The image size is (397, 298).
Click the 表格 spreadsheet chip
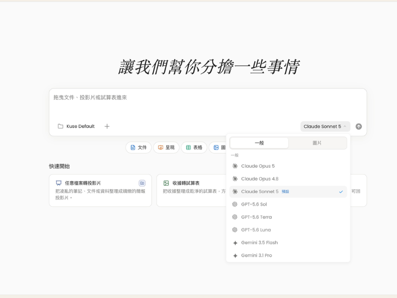tap(194, 148)
